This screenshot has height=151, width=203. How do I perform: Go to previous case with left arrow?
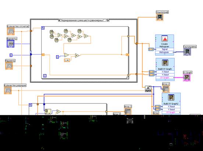(x=59, y=20)
